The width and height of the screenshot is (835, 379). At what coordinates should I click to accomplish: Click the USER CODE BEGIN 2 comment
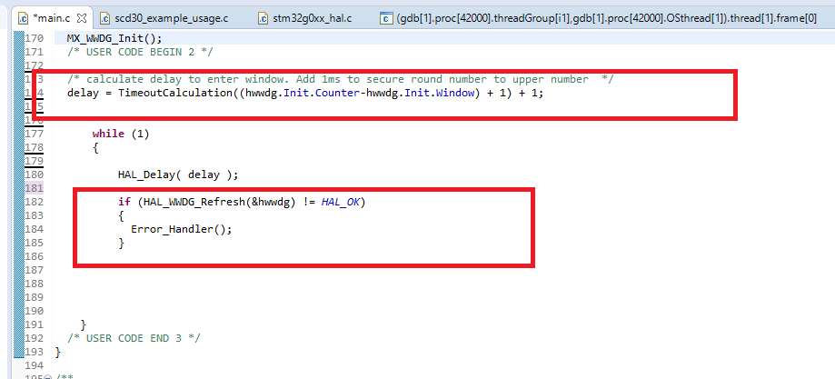(140, 52)
